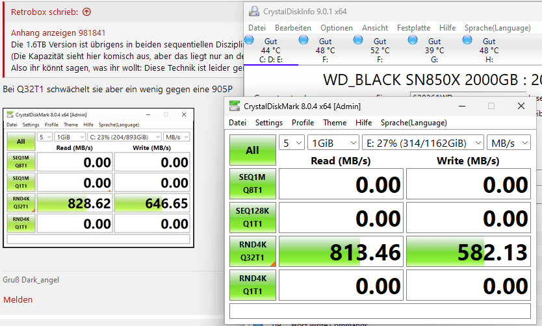
Task: Open test size dropdown showing 1GiB
Action: 333,143
